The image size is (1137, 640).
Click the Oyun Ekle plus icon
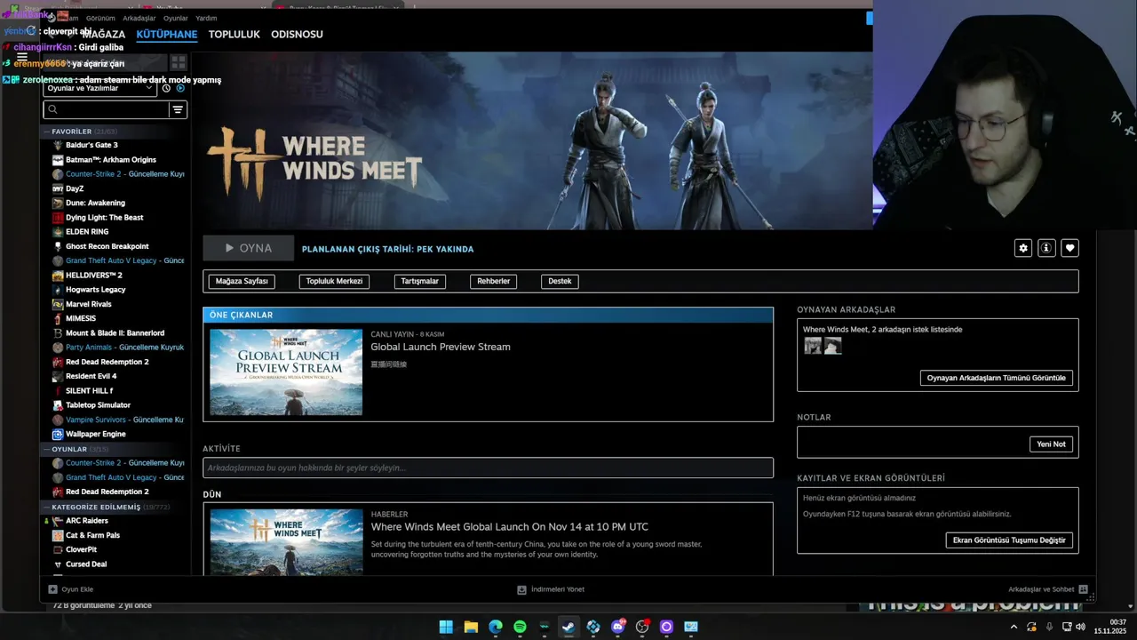click(x=53, y=589)
